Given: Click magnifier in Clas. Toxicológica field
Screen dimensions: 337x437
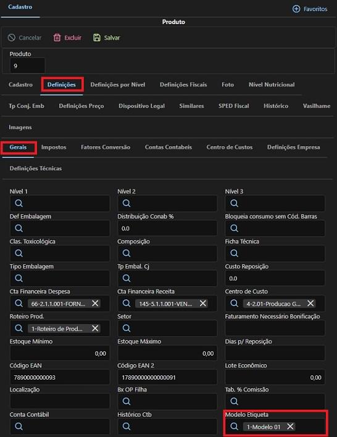Looking at the screenshot, I should click(x=19, y=253).
